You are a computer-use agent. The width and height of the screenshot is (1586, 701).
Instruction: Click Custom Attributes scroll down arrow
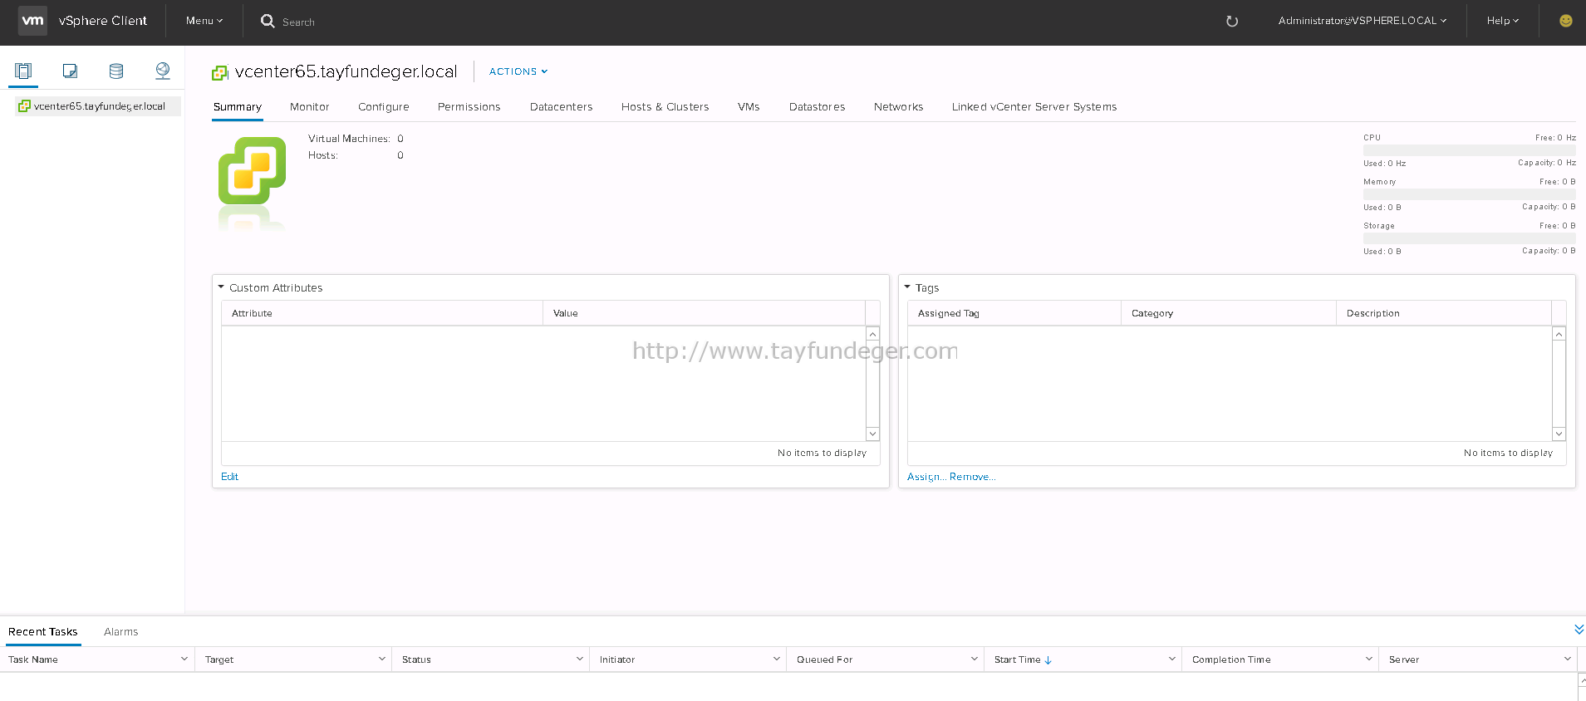point(872,434)
